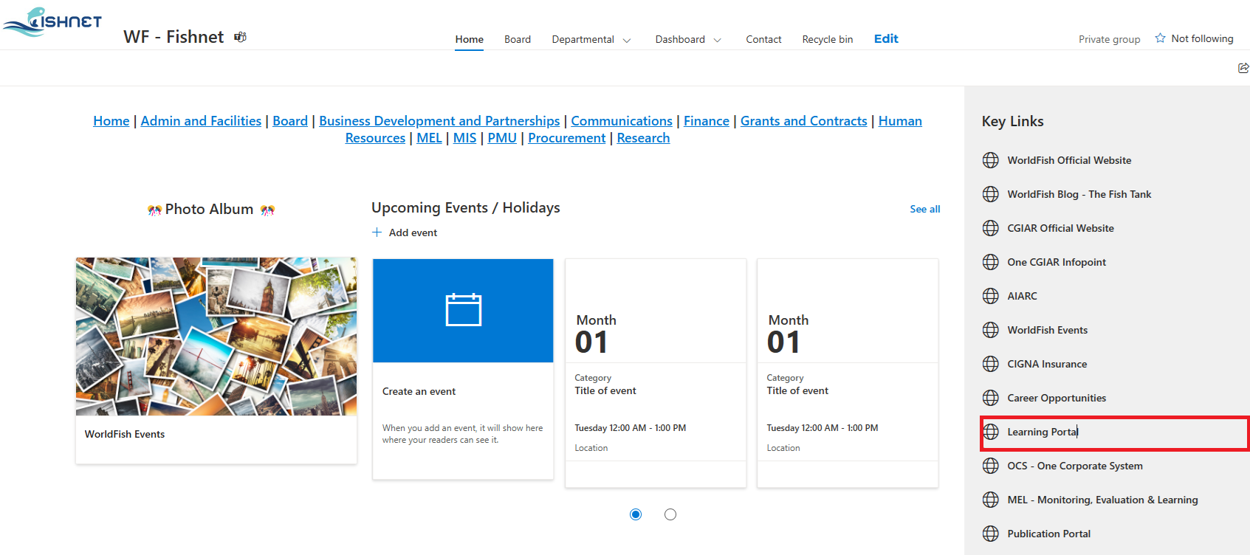This screenshot has height=555, width=1250.
Task: Click the Fishnet logo in the header
Action: pos(52,21)
